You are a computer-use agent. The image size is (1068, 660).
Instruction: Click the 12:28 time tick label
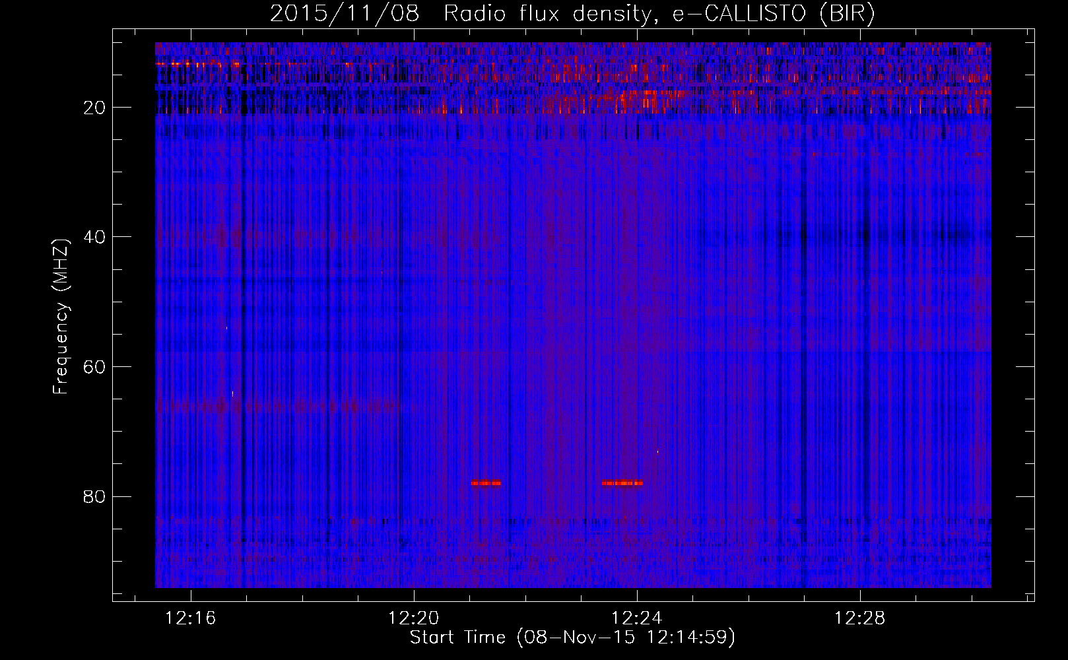860,618
